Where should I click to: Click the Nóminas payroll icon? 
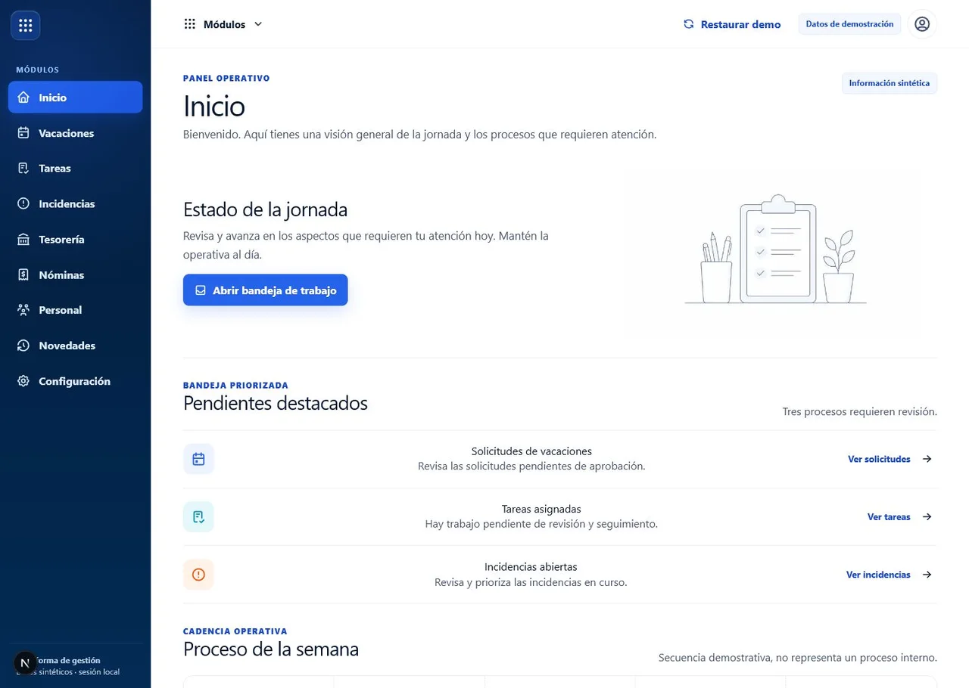[x=23, y=274]
